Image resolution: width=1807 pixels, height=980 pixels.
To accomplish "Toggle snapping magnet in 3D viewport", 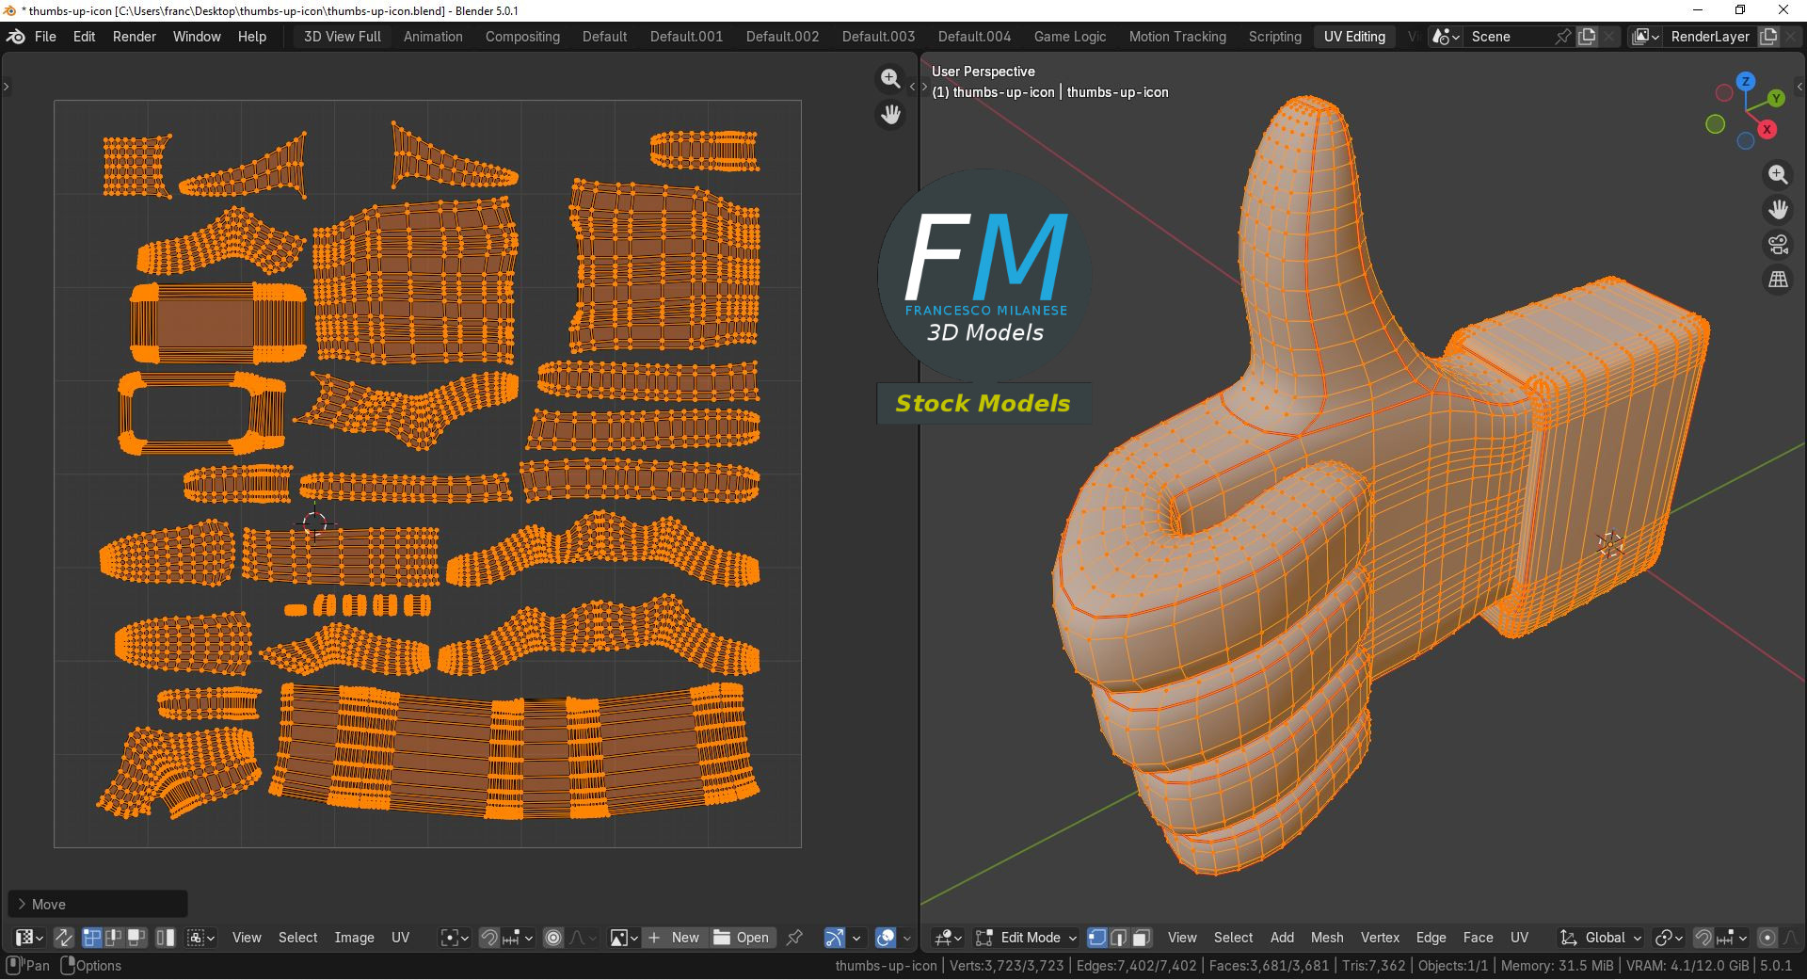I will (x=1703, y=938).
